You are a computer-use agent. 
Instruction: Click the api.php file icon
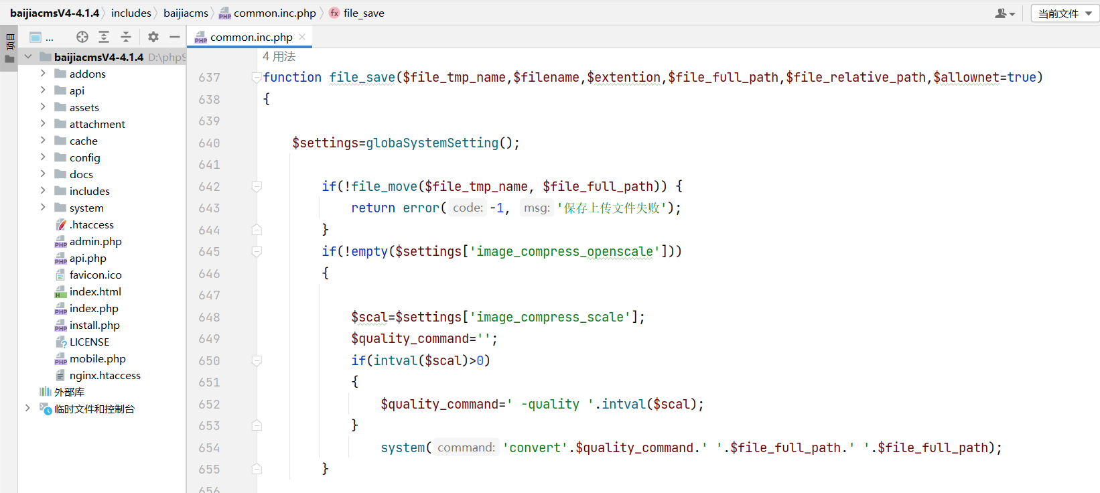point(61,258)
